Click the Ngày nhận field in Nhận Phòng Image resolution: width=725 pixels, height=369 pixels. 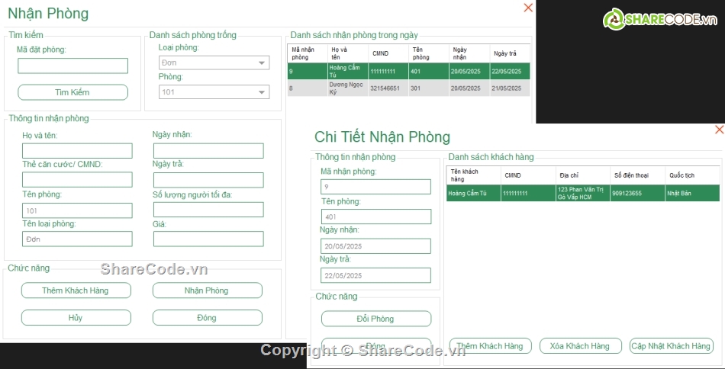208,150
